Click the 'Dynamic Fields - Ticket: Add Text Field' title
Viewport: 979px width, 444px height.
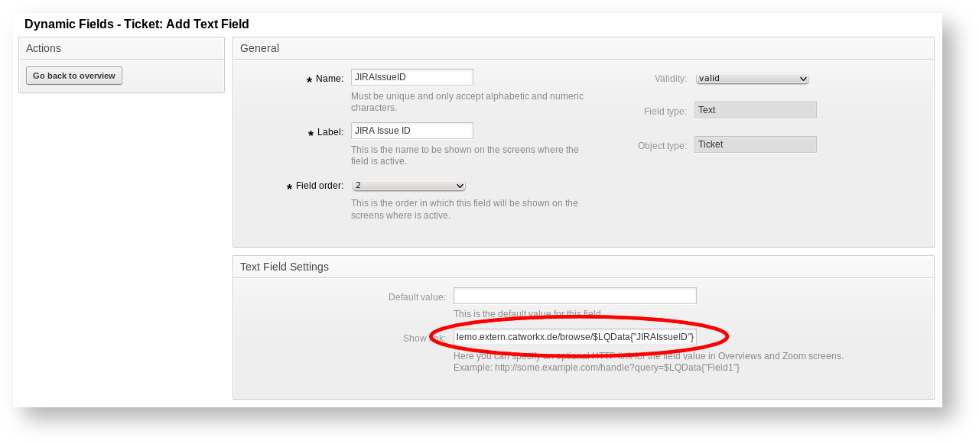(x=137, y=24)
